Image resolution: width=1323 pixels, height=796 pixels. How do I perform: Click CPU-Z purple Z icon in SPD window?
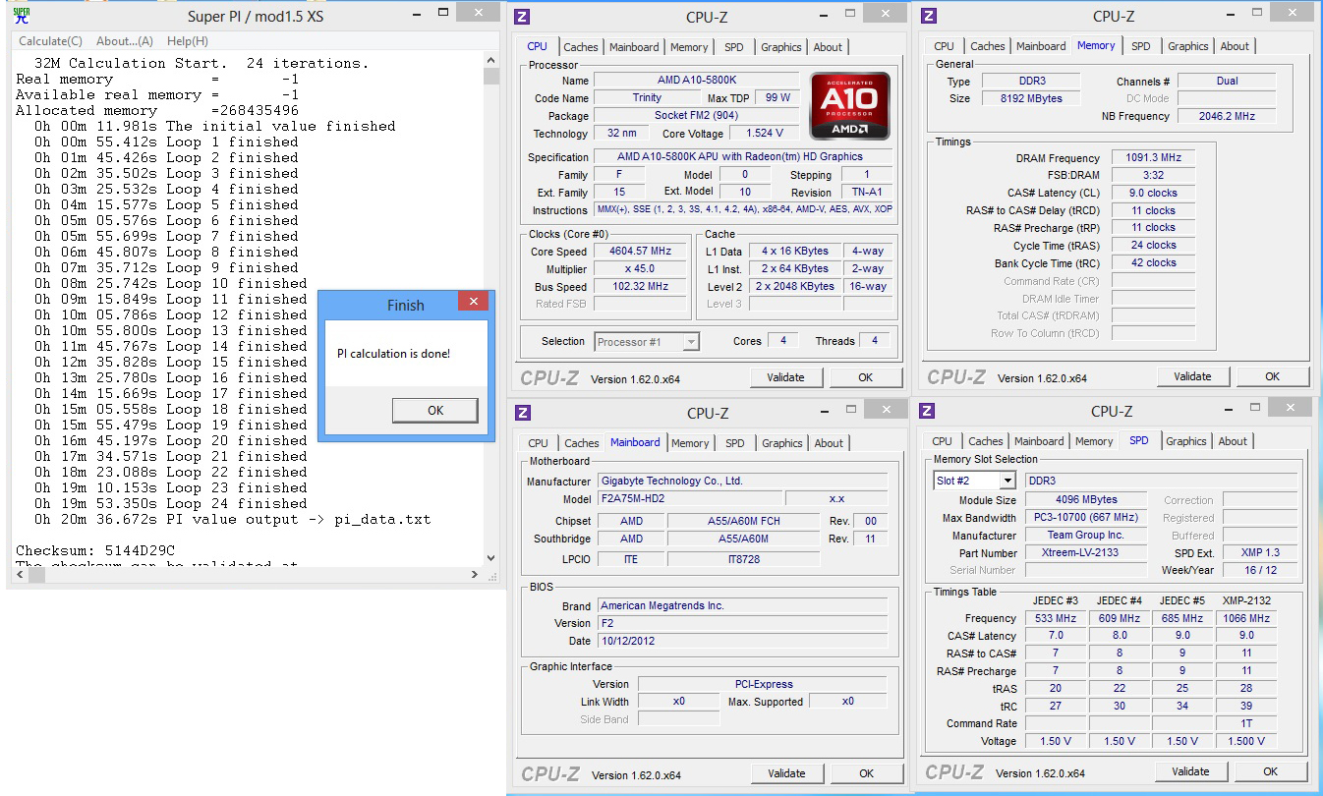coord(927,410)
